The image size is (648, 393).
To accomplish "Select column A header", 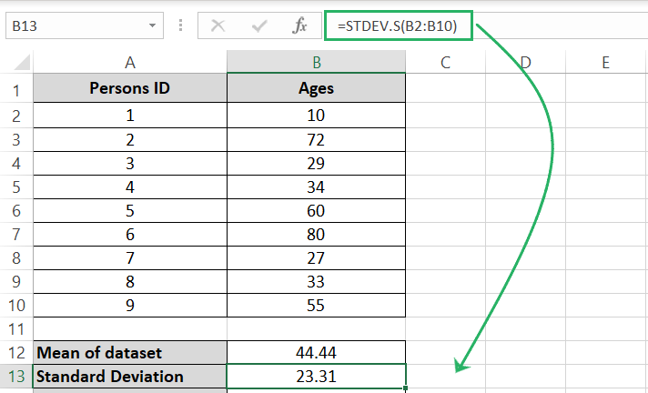I will point(130,62).
